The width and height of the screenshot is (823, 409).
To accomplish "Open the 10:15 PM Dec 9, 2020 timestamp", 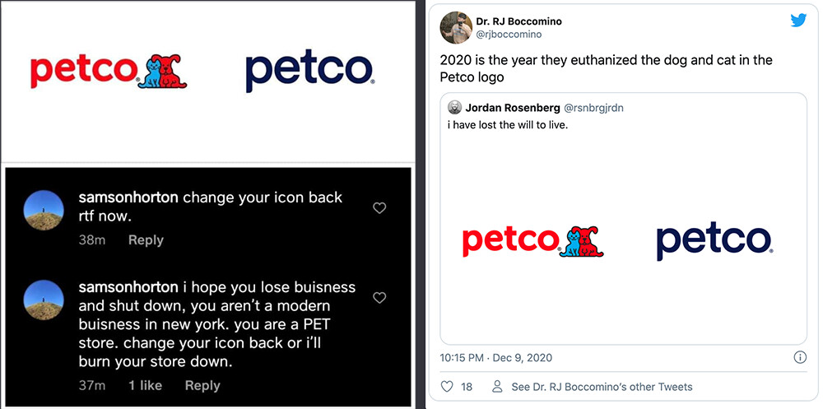I will 496,358.
